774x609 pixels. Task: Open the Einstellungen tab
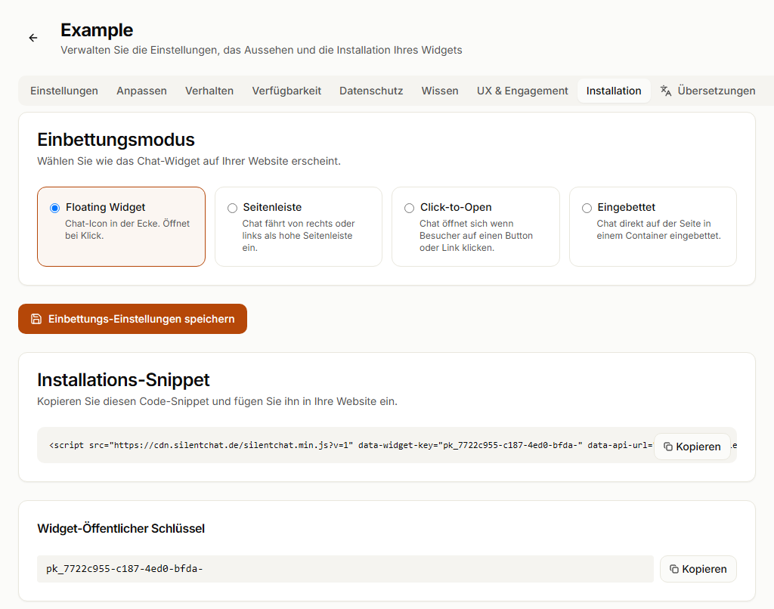(x=64, y=91)
